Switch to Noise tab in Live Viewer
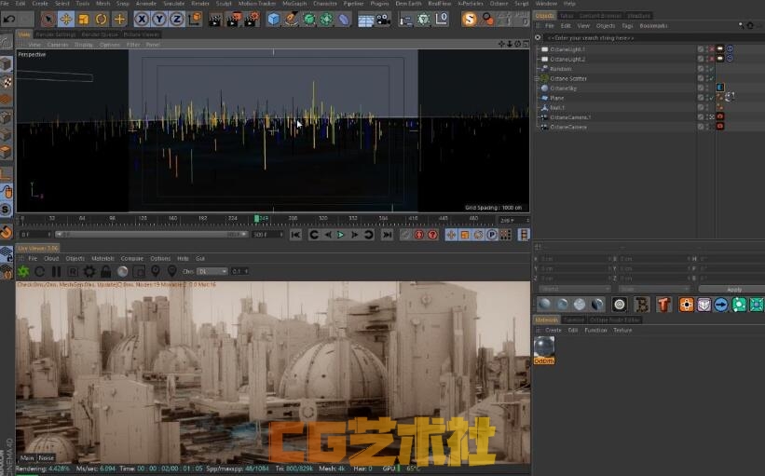The width and height of the screenshot is (765, 476). (x=47, y=458)
